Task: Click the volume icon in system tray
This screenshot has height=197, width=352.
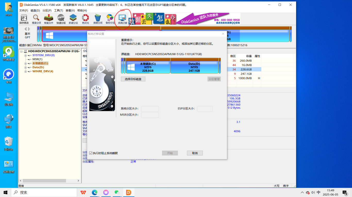Action: (313, 192)
